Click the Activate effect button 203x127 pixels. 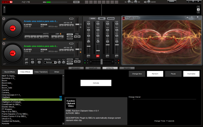(x=96, y=83)
